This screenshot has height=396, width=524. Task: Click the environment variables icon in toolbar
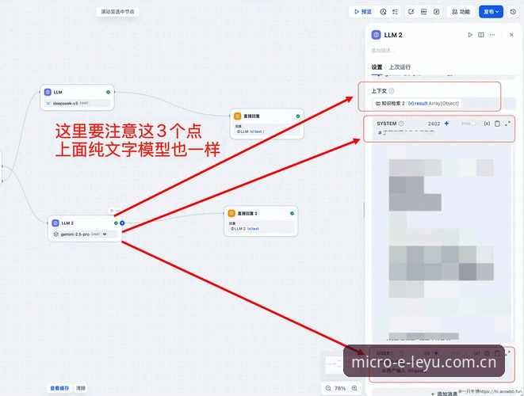click(x=411, y=12)
